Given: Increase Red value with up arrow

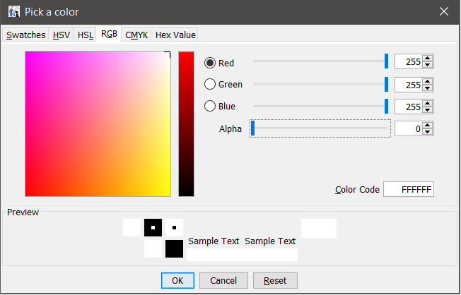Looking at the screenshot, I should click(x=427, y=59).
